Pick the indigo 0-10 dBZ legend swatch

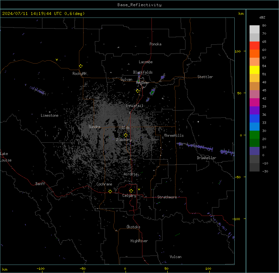(254, 151)
